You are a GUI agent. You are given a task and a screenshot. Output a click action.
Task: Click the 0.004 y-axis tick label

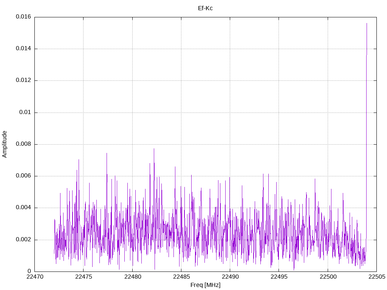click(23, 208)
